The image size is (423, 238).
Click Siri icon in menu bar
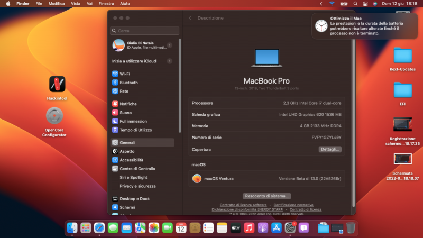point(375,4)
